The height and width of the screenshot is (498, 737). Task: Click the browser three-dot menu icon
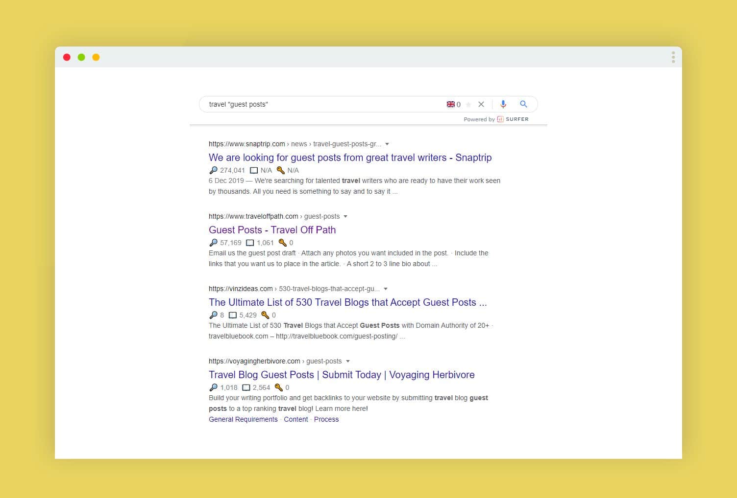(673, 57)
